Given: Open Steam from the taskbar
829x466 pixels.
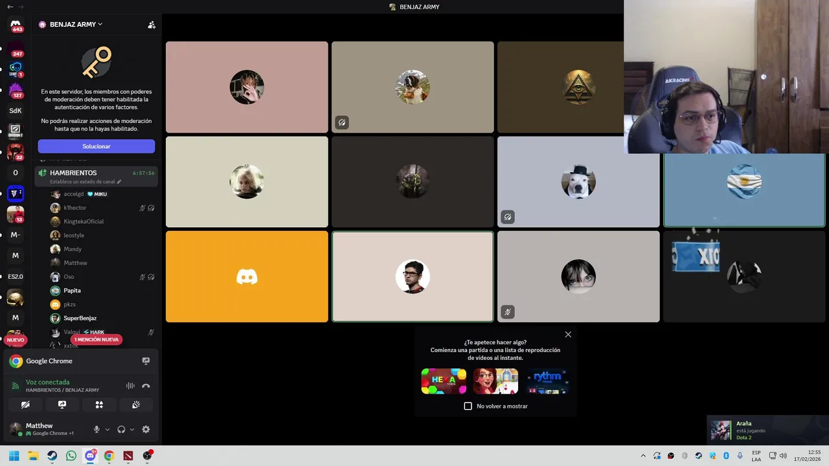Looking at the screenshot, I should coord(52,456).
